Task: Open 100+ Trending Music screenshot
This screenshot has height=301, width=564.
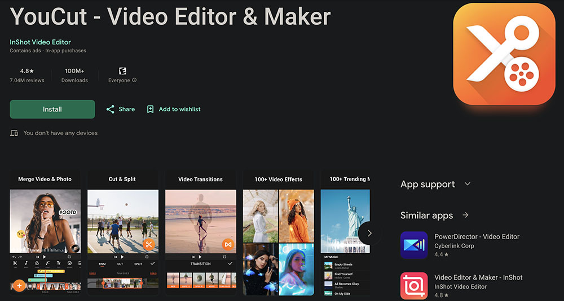Action: (x=345, y=233)
